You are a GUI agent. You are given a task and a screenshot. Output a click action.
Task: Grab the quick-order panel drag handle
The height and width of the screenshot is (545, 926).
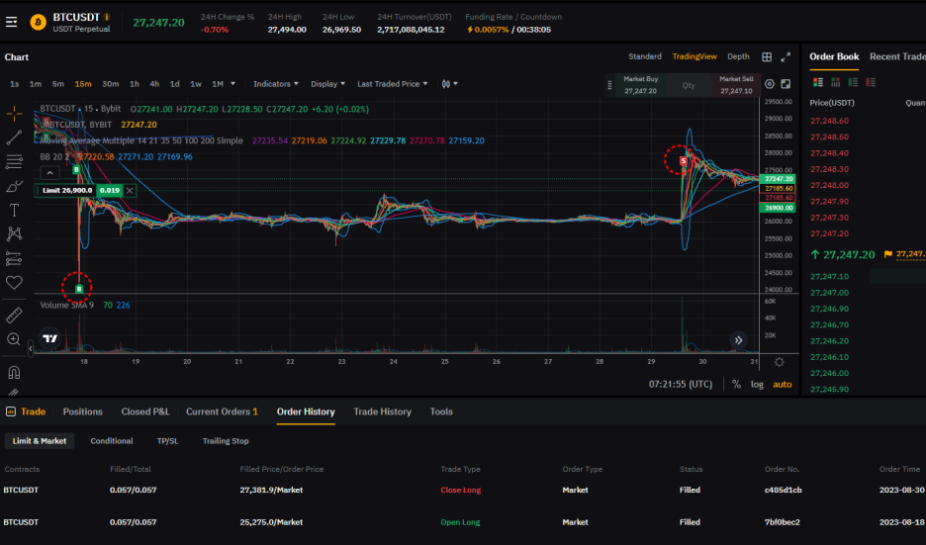[x=609, y=85]
